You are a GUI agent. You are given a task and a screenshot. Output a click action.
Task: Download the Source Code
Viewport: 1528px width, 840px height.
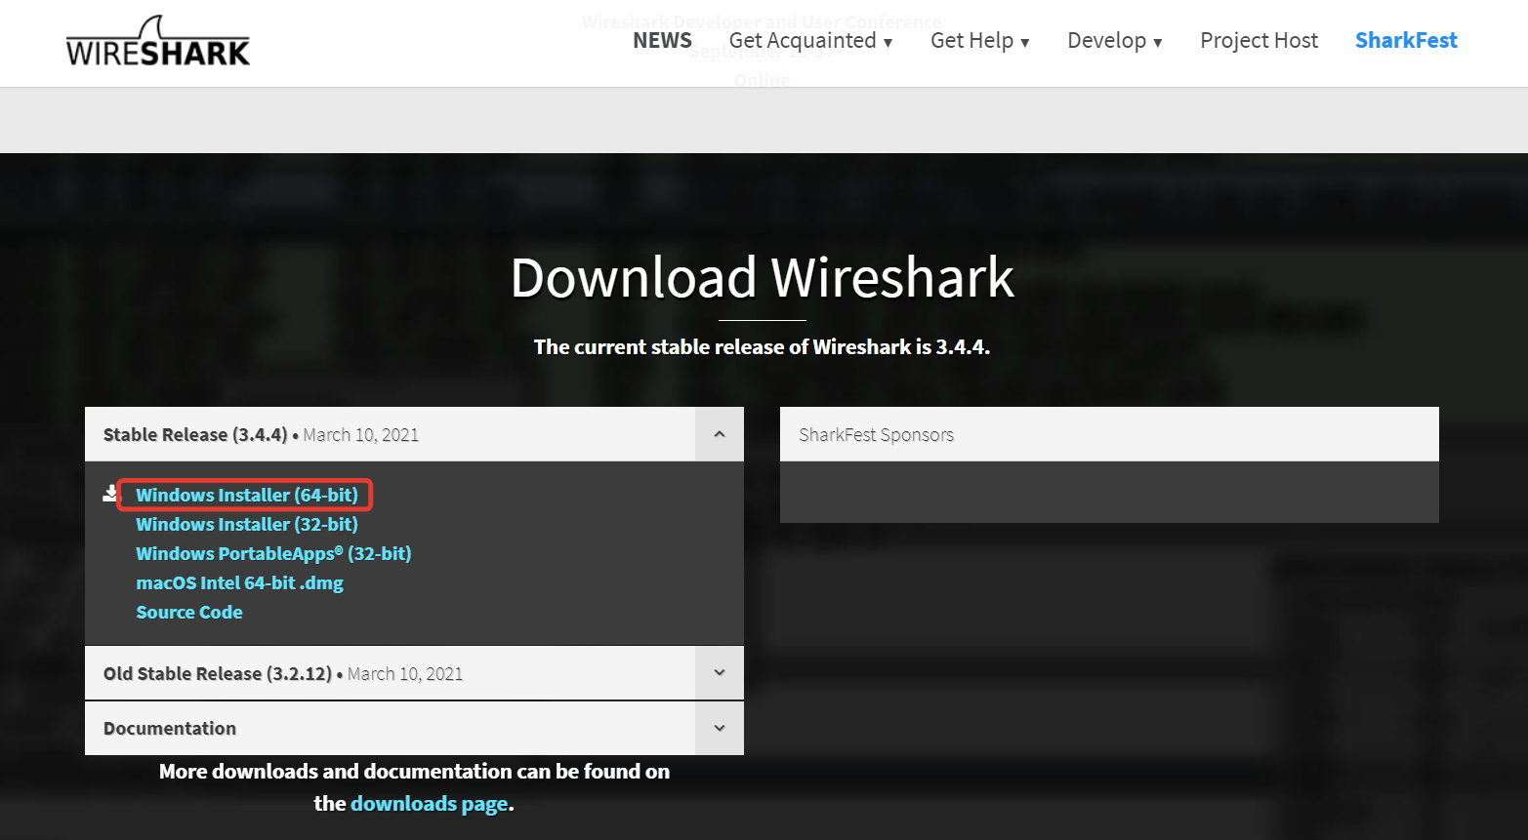189,612
